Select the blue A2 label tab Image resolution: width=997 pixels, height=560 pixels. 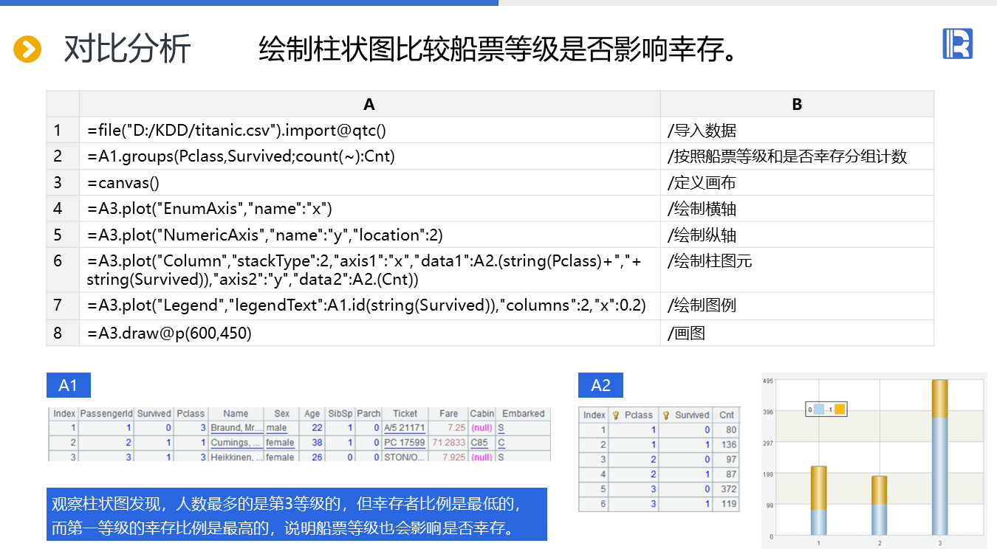(600, 385)
